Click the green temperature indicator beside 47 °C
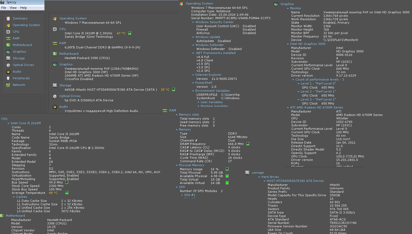This screenshot has height=234, width=412. pos(130,33)
